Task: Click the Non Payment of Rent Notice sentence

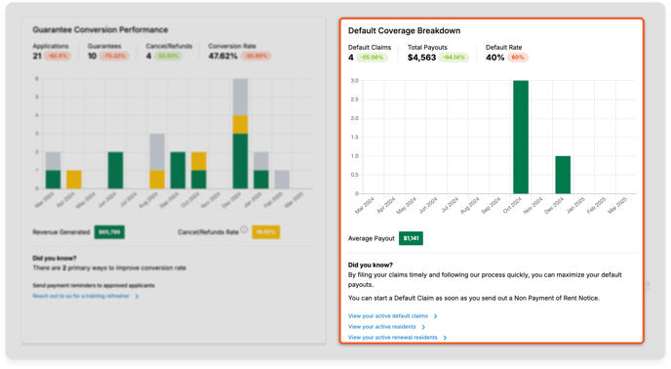Action: click(x=473, y=298)
